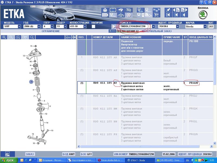Image resolution: width=217 pixels, height=163 pixels.
Task: Open the ?@ email inquiry icon
Action: tap(129, 10)
